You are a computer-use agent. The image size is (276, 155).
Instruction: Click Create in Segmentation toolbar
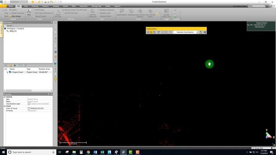201,32
